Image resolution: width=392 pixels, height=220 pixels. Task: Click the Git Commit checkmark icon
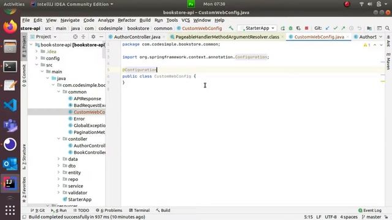[x=336, y=28]
